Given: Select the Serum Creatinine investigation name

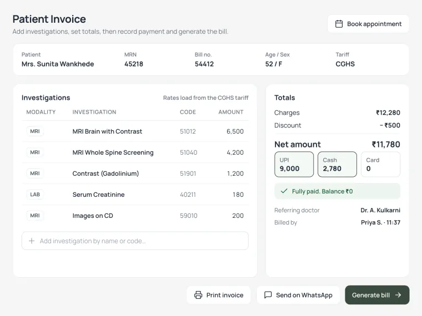Looking at the screenshot, I should [x=98, y=195].
